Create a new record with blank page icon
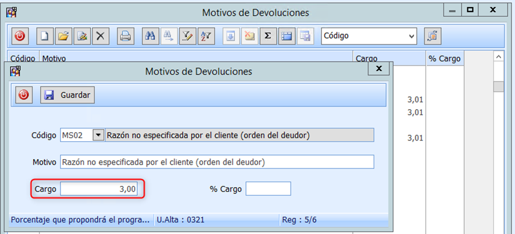Image resolution: width=515 pixels, height=234 pixels. [44, 36]
